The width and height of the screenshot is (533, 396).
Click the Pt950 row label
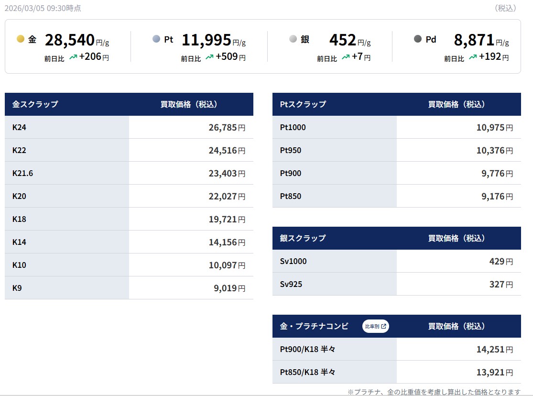click(x=291, y=150)
